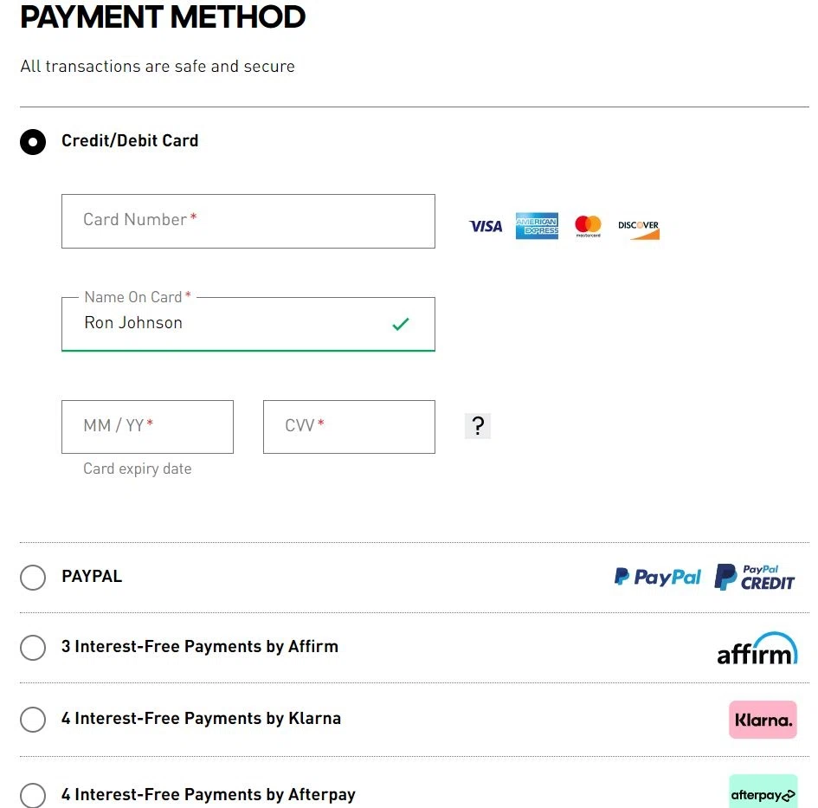This screenshot has width=818, height=808.
Task: Select the Afterpay payment method
Action: click(33, 795)
